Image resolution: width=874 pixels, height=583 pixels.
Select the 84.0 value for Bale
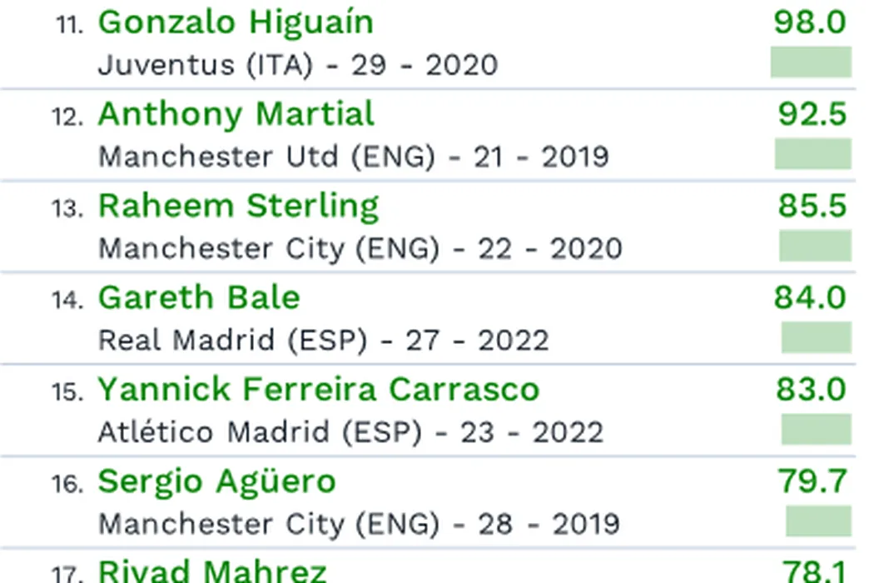(x=810, y=297)
